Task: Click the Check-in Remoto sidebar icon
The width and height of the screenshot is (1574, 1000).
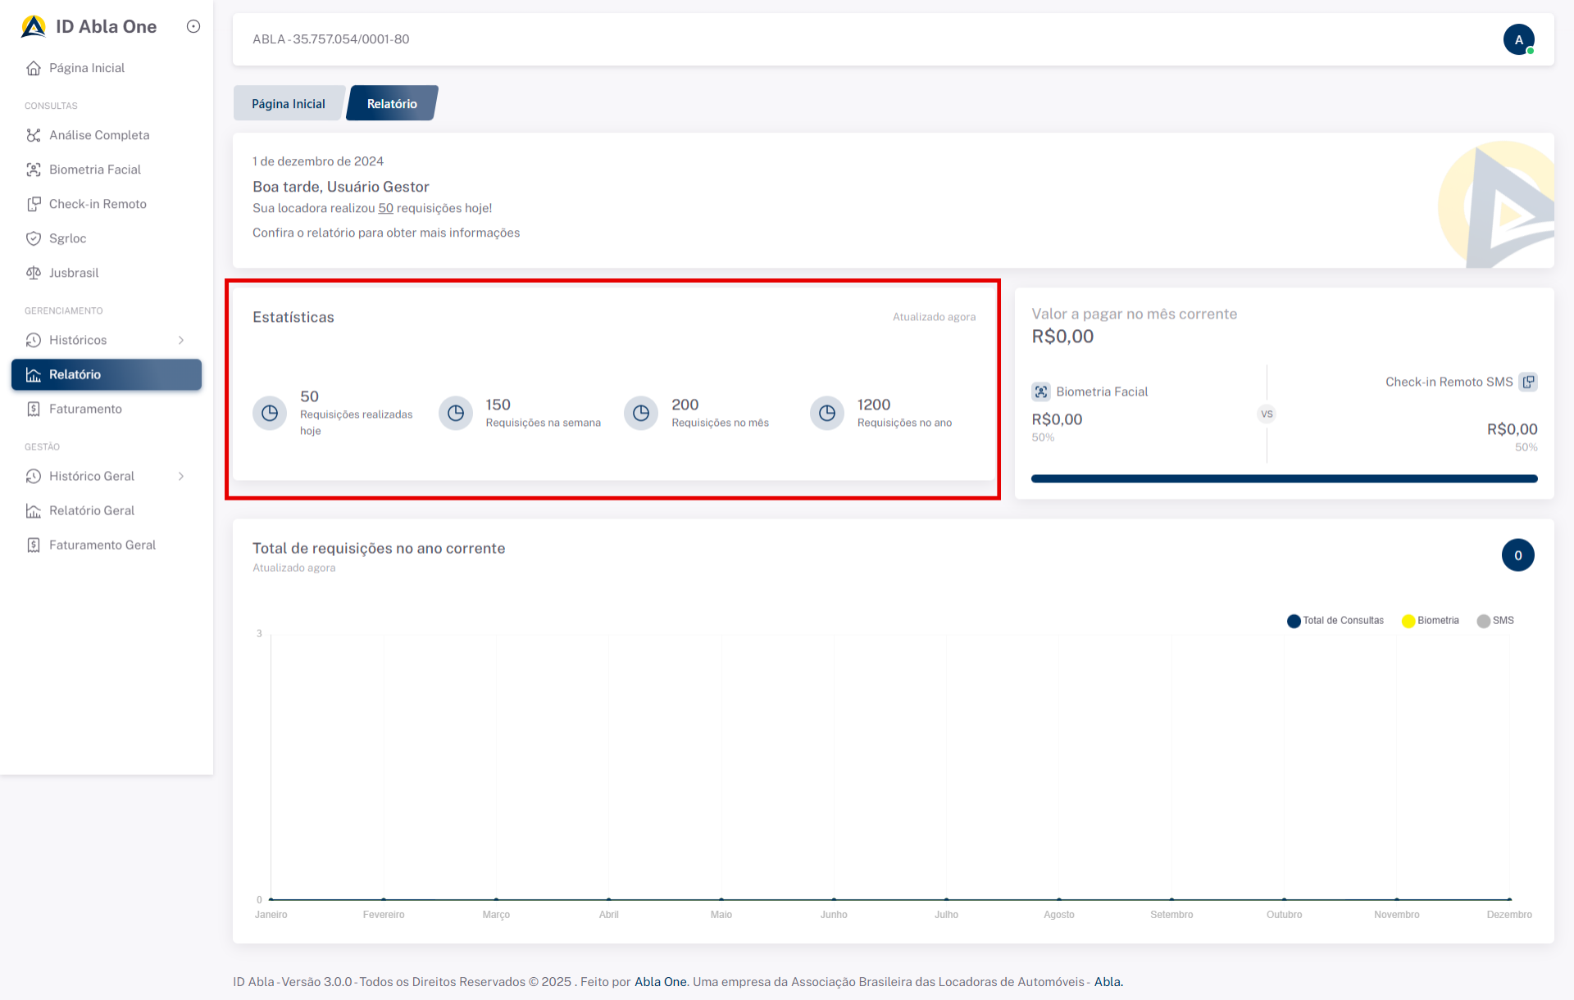Action: tap(34, 204)
